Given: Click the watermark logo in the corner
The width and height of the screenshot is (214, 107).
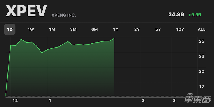Looking at the screenshot, I should (198, 100).
